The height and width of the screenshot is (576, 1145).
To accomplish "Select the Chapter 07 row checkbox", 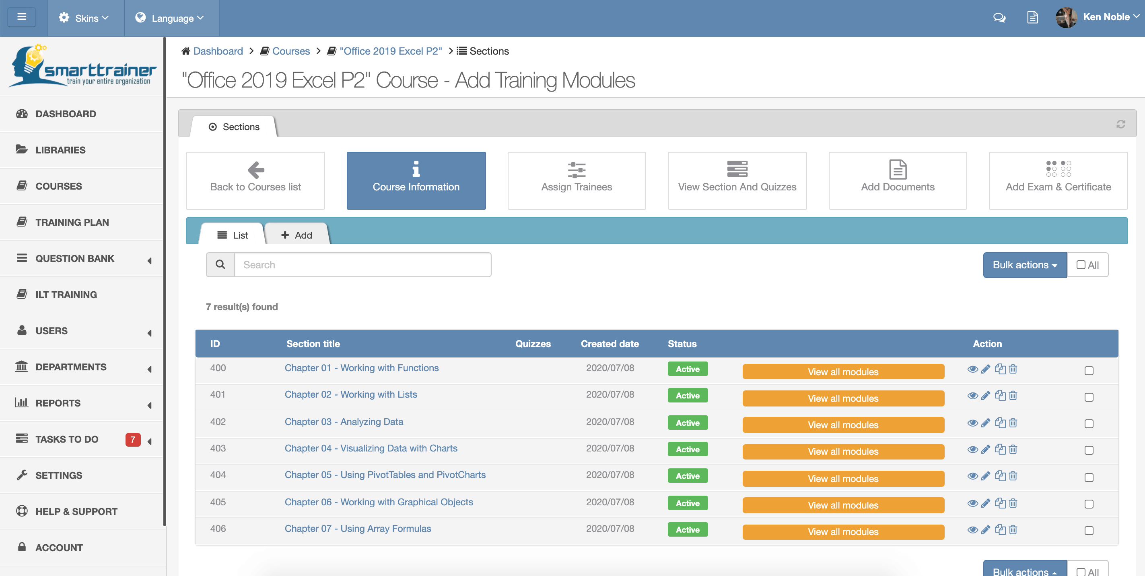I will 1089,531.
